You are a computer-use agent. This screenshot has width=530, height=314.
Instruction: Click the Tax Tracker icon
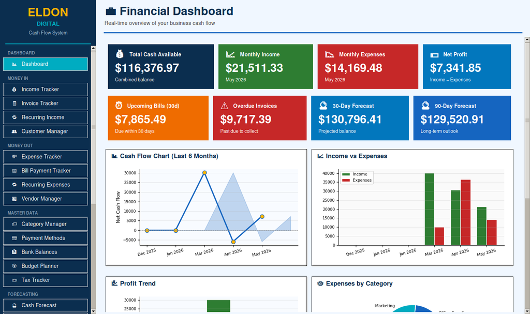click(14, 280)
